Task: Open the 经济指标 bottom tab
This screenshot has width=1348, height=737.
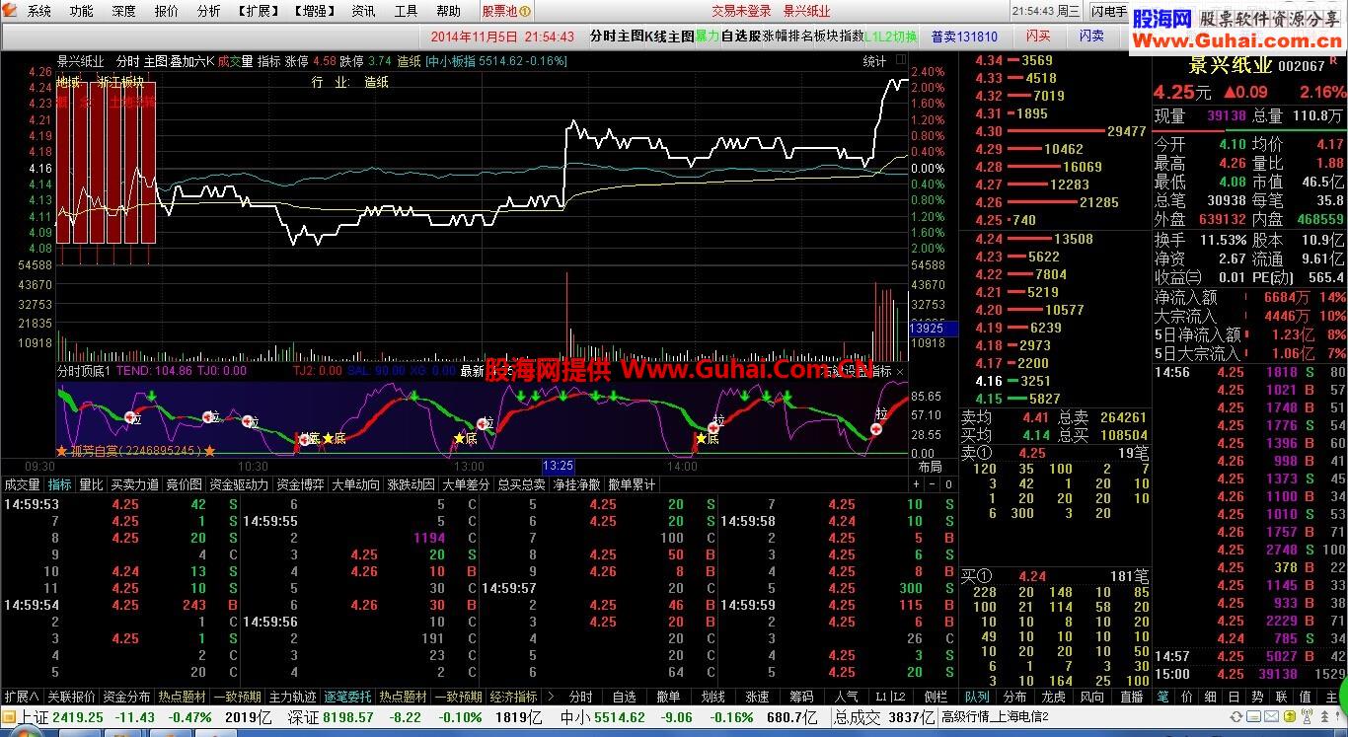Action: tap(513, 697)
